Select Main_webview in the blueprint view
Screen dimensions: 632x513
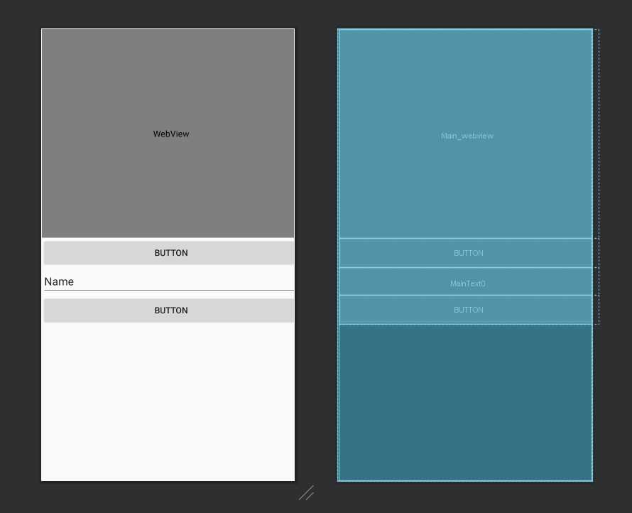[x=466, y=134]
